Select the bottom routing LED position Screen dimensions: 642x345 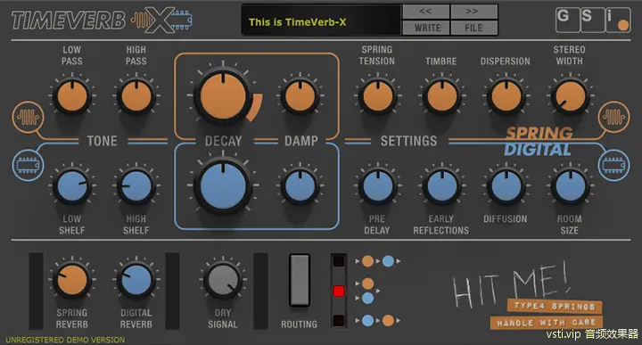click(339, 320)
